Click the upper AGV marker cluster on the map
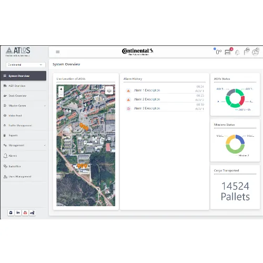The image size is (263, 263). pyautogui.click(x=84, y=127)
